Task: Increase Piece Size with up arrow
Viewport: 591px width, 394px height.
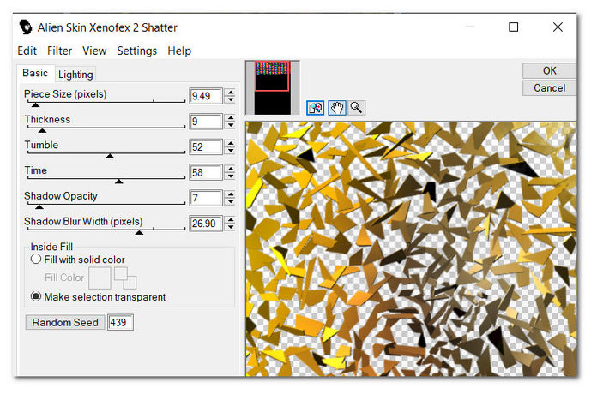Action: 229,93
